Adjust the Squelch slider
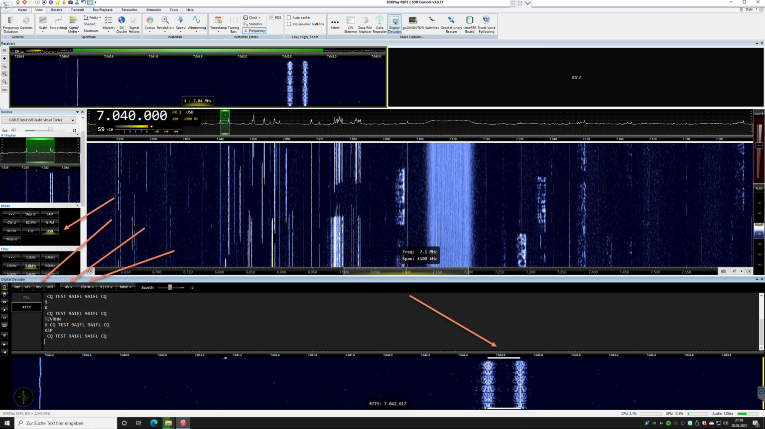 170,287
